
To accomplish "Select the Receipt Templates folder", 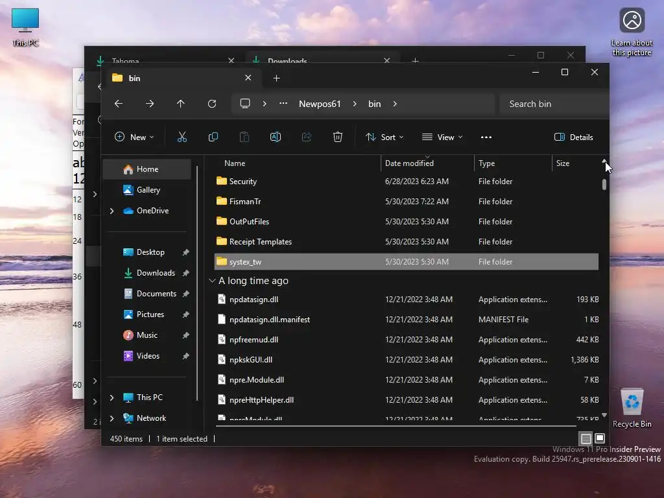I will pyautogui.click(x=407, y=242).
